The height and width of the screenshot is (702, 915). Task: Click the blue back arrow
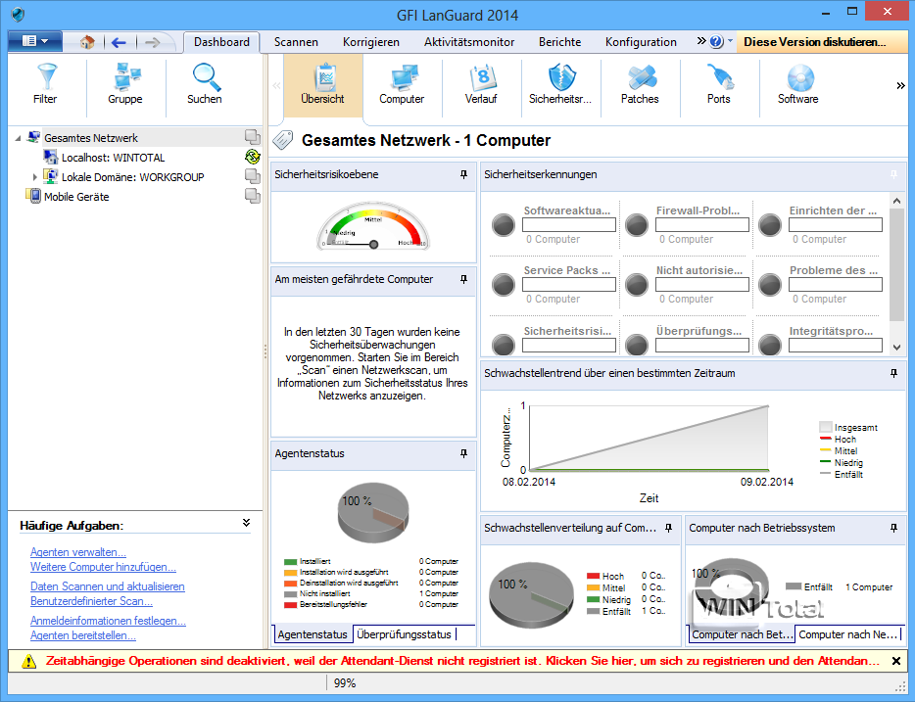(x=120, y=42)
